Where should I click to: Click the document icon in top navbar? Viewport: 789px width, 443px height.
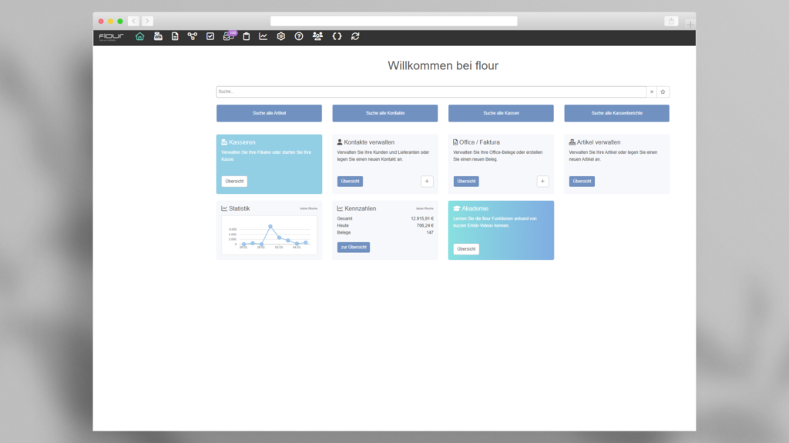point(175,36)
